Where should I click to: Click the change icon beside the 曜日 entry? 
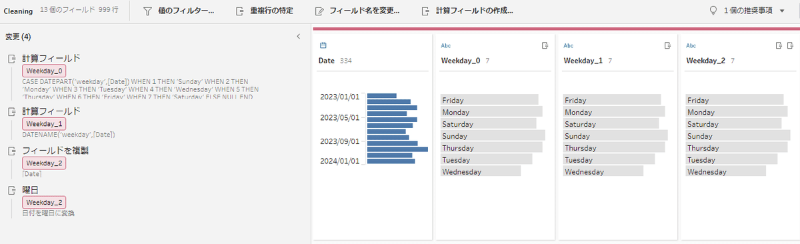click(11, 190)
